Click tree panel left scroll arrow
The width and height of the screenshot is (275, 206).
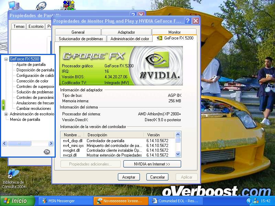point(4,144)
